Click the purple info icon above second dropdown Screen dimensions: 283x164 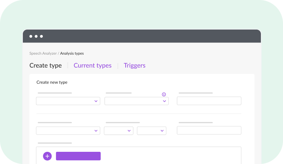coord(164,94)
